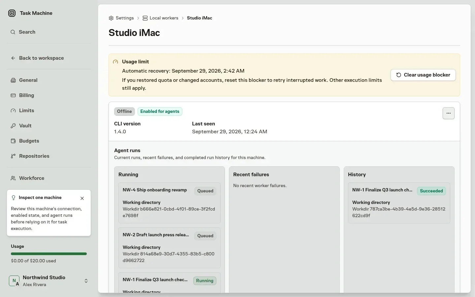Image resolution: width=475 pixels, height=297 pixels.
Task: Dismiss the Inspect one machine tip
Action: [x=82, y=198]
